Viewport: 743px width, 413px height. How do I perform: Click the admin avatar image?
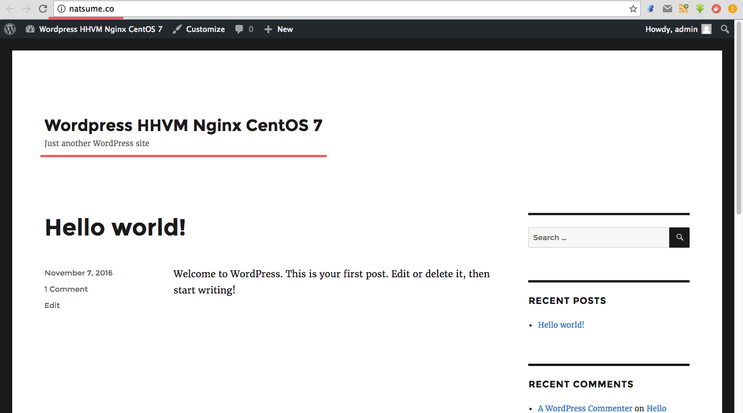point(706,29)
